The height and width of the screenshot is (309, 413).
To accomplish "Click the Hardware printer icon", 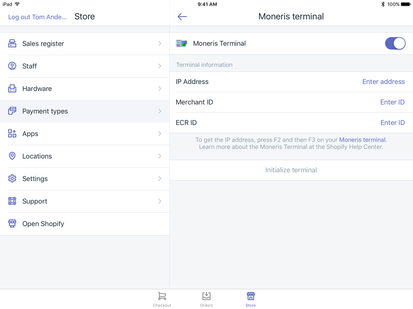I will pos(12,89).
